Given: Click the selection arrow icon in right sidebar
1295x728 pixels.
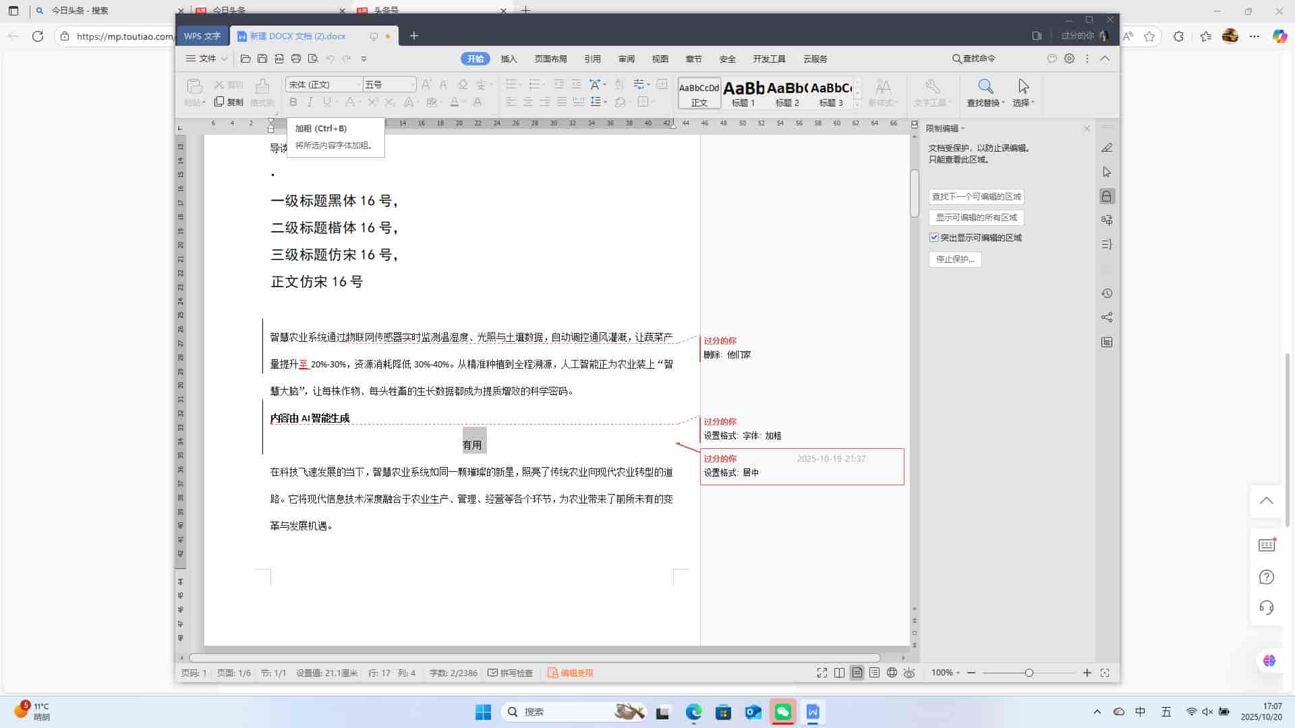Looking at the screenshot, I should (1107, 172).
